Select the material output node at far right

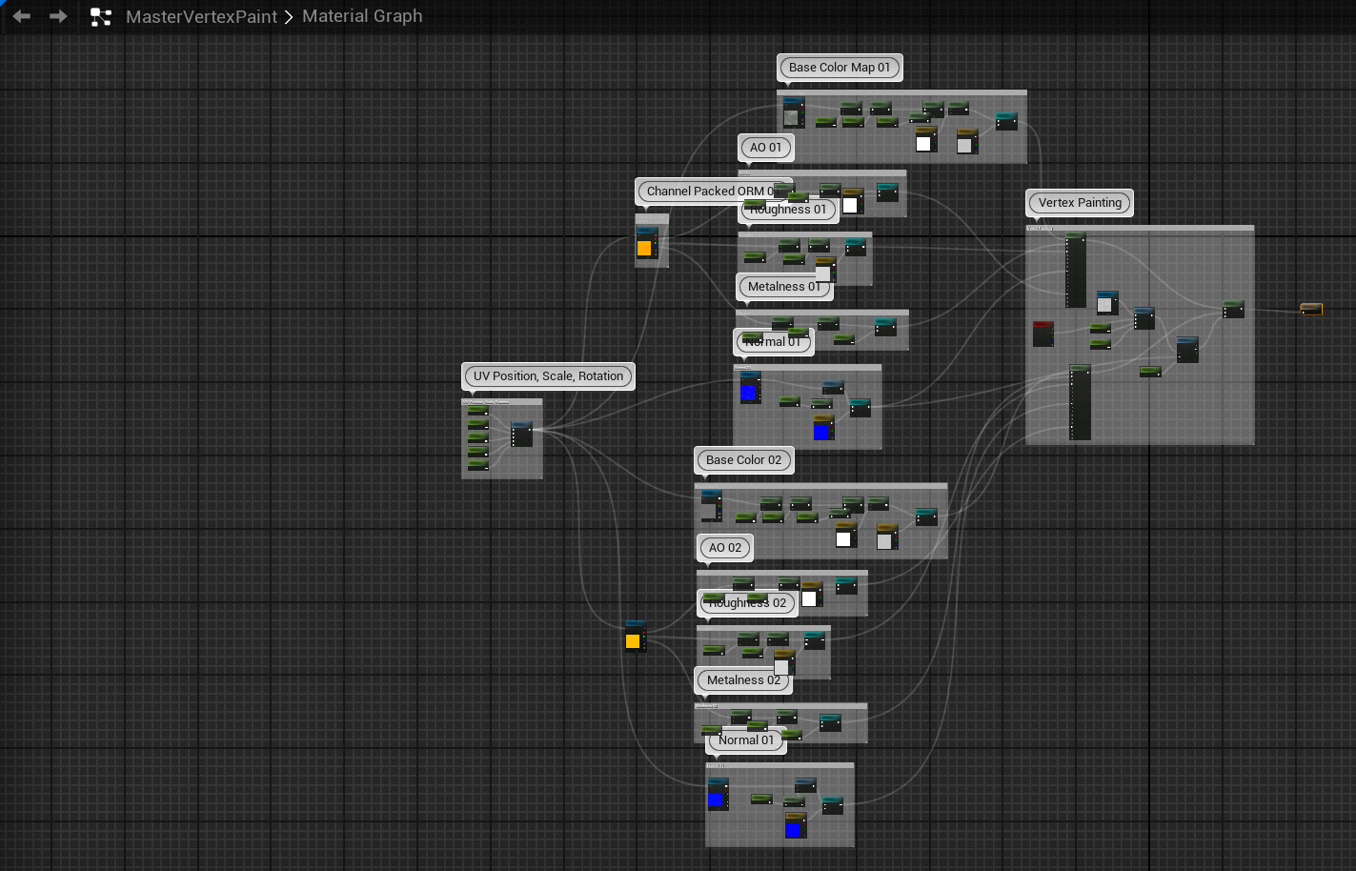[x=1311, y=309]
